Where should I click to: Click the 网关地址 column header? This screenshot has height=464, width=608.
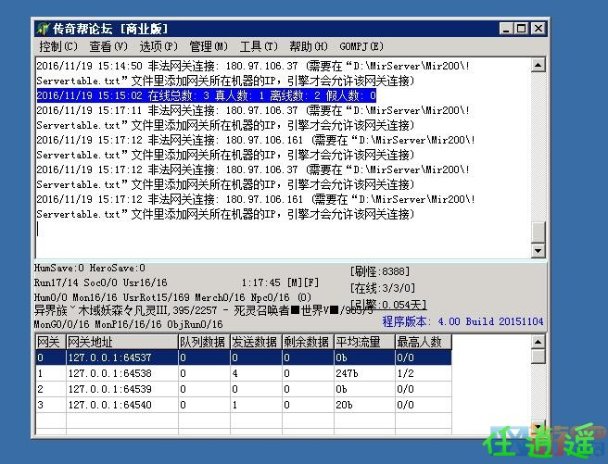pos(122,342)
